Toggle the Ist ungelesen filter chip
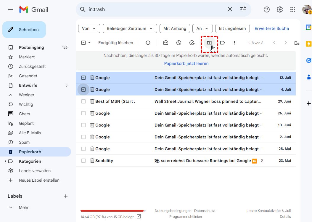The height and width of the screenshot is (222, 312). click(232, 28)
